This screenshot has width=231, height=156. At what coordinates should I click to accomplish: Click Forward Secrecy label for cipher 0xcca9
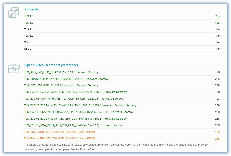coord(126,106)
